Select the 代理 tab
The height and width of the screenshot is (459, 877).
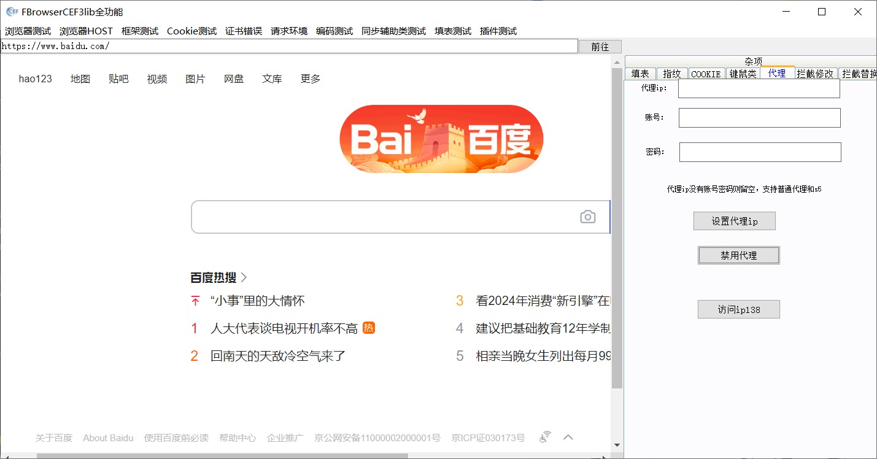coord(777,73)
